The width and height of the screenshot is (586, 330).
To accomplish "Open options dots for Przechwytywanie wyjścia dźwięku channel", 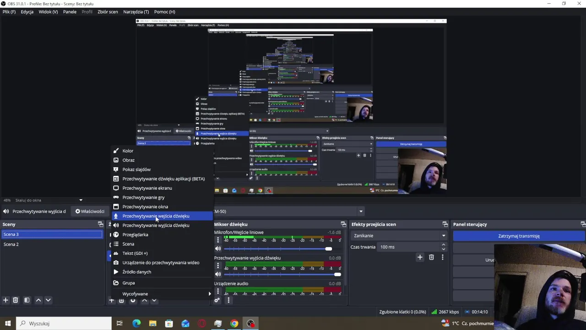I will [x=218, y=266].
